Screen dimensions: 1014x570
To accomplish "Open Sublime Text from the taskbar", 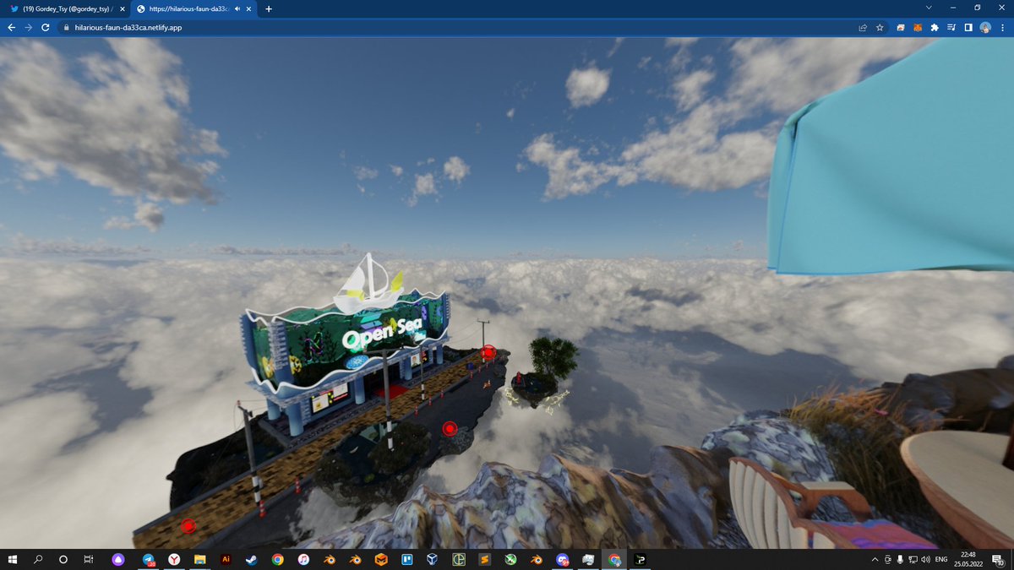I will (x=485, y=559).
